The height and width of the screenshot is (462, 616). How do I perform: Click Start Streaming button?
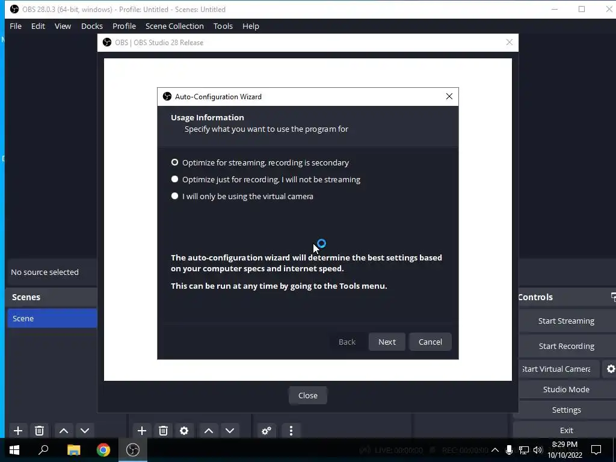[x=566, y=321]
